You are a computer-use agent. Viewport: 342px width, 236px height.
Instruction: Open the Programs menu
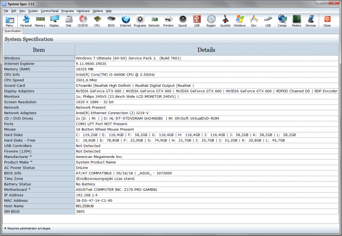click(67, 11)
